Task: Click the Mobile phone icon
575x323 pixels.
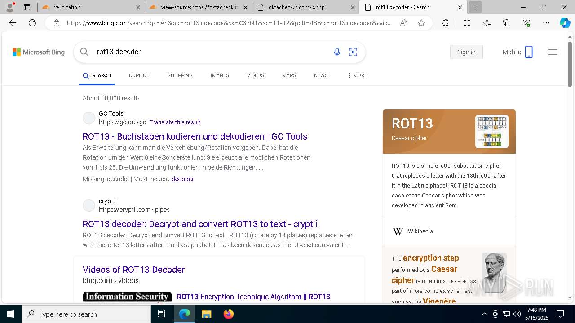Action: pyautogui.click(x=529, y=52)
